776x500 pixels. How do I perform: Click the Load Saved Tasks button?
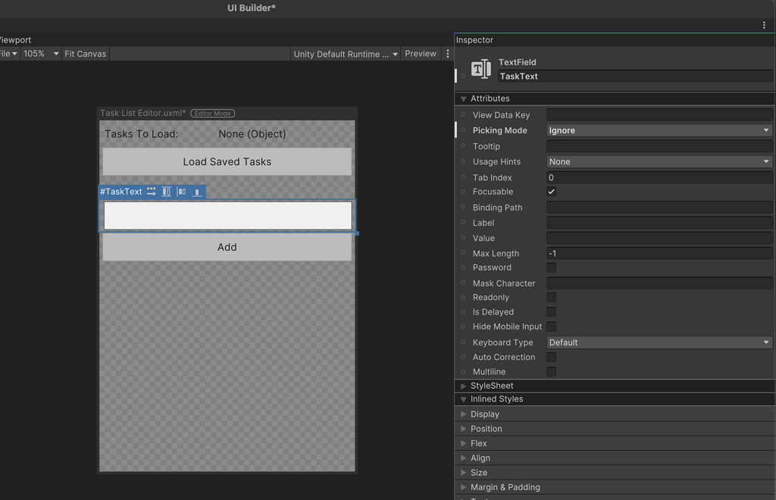tap(226, 161)
